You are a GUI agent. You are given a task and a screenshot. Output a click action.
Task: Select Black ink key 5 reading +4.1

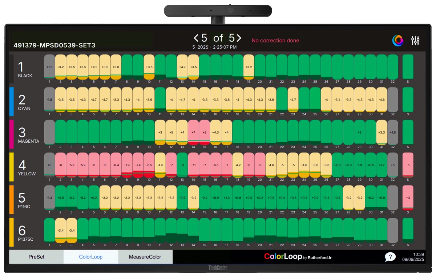pyautogui.click(x=94, y=67)
